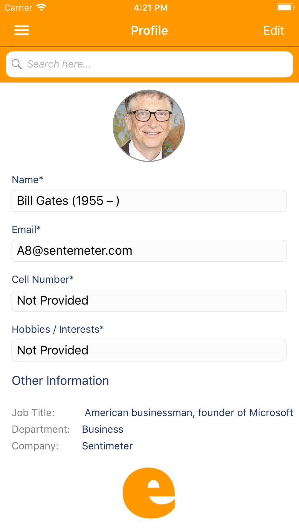Tap the Edit button
This screenshot has height=532, width=299.
point(273,31)
